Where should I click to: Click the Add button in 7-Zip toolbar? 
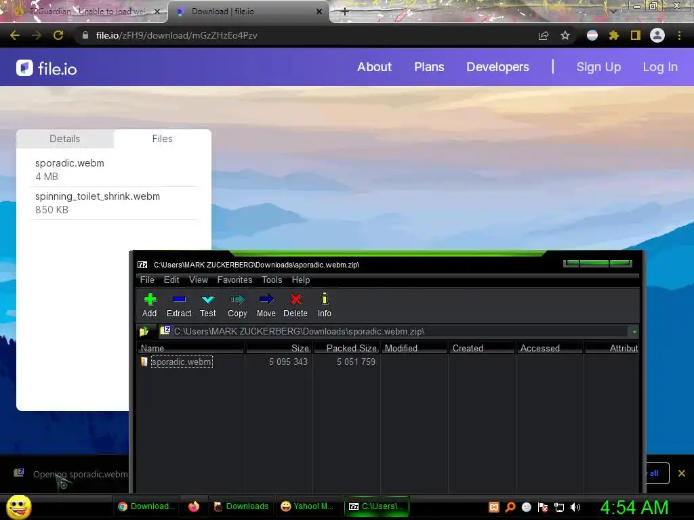point(150,305)
